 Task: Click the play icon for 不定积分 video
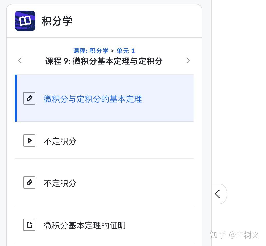[x=29, y=140]
